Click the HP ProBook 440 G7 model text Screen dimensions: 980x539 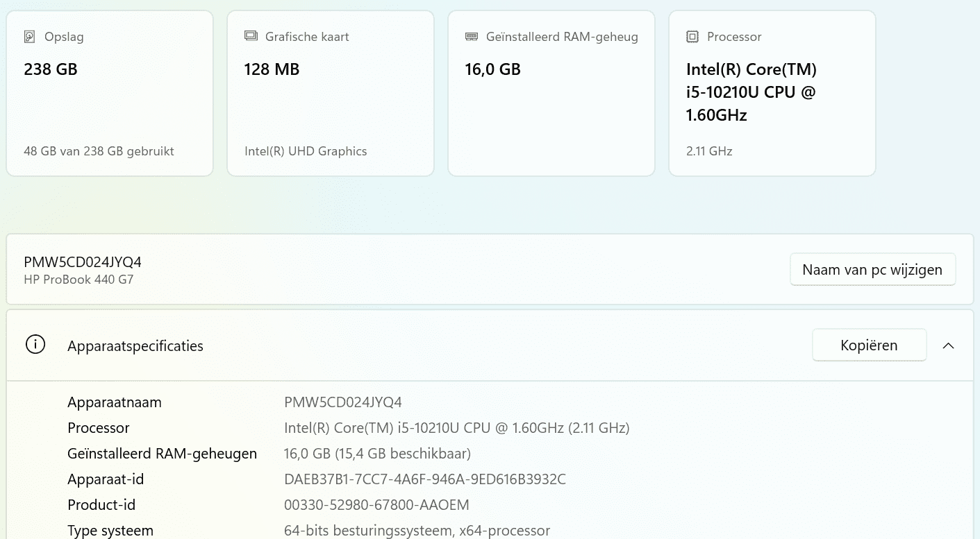click(78, 280)
